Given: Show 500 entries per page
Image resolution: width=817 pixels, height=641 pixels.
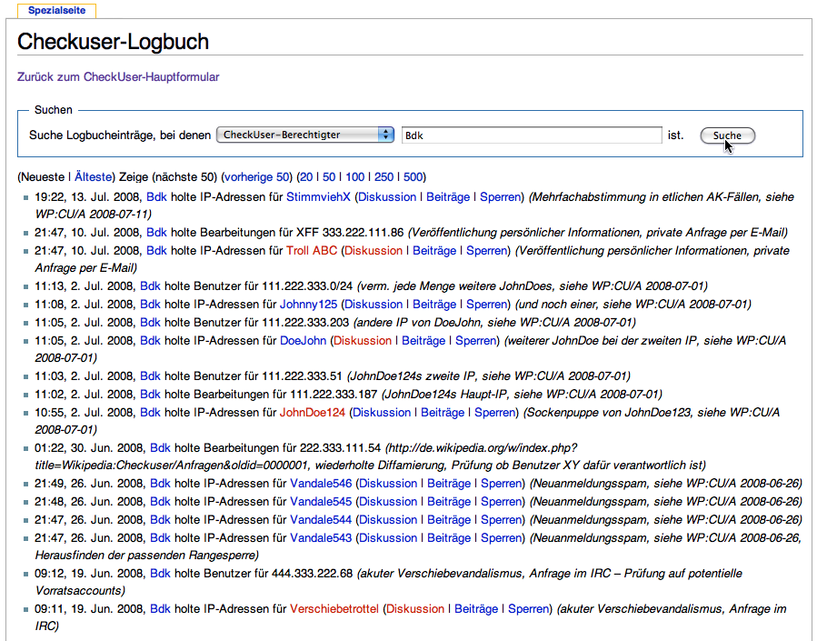Looking at the screenshot, I should (413, 176).
